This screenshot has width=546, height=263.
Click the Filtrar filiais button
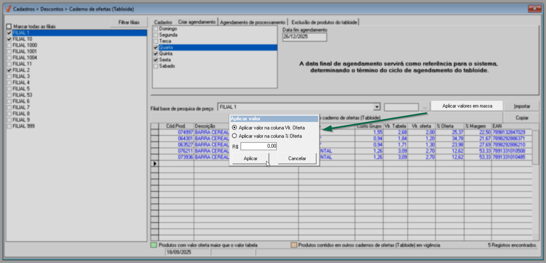tap(129, 22)
